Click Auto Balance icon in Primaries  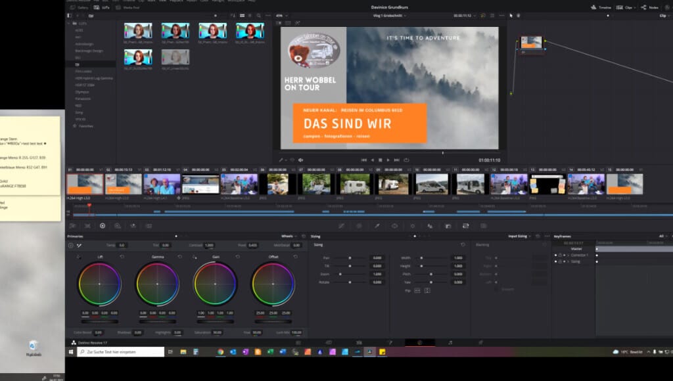coord(71,246)
